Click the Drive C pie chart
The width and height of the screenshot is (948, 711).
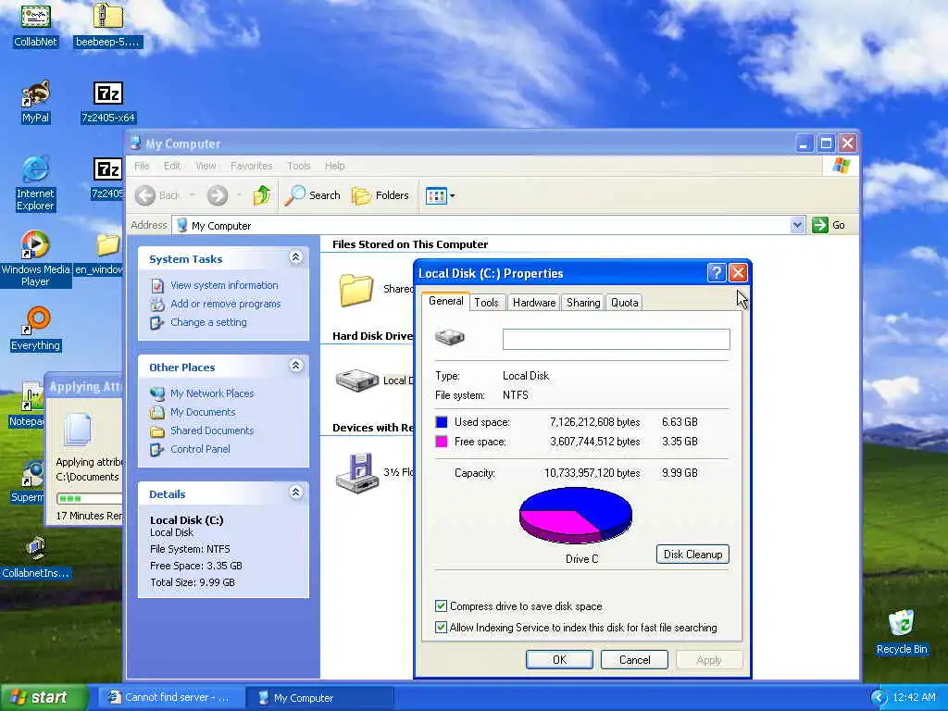tap(576, 515)
